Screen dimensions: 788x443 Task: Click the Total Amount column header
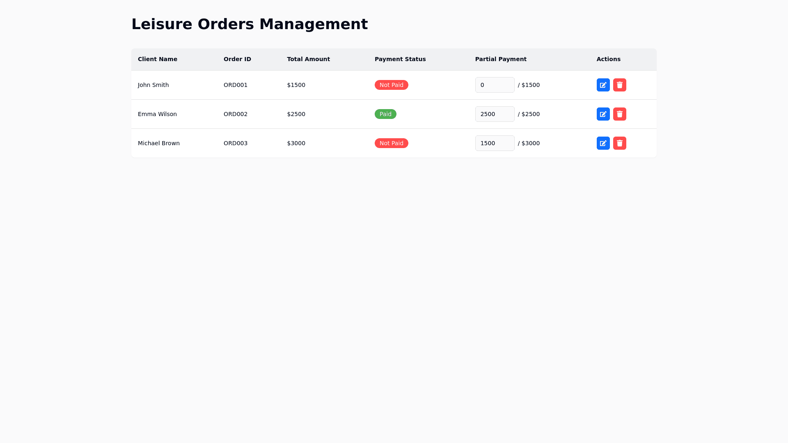[308, 59]
